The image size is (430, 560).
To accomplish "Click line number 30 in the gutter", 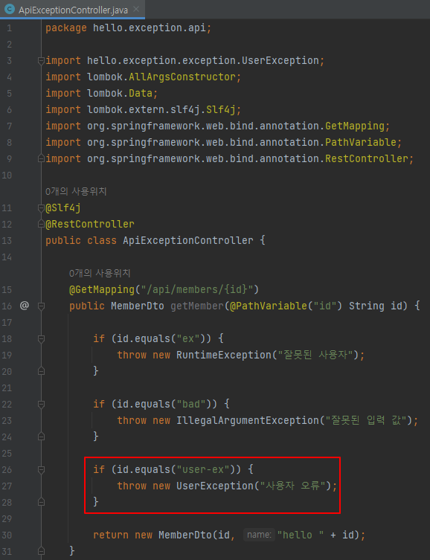I will point(7,535).
